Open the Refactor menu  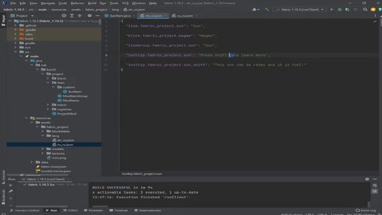[77, 3]
